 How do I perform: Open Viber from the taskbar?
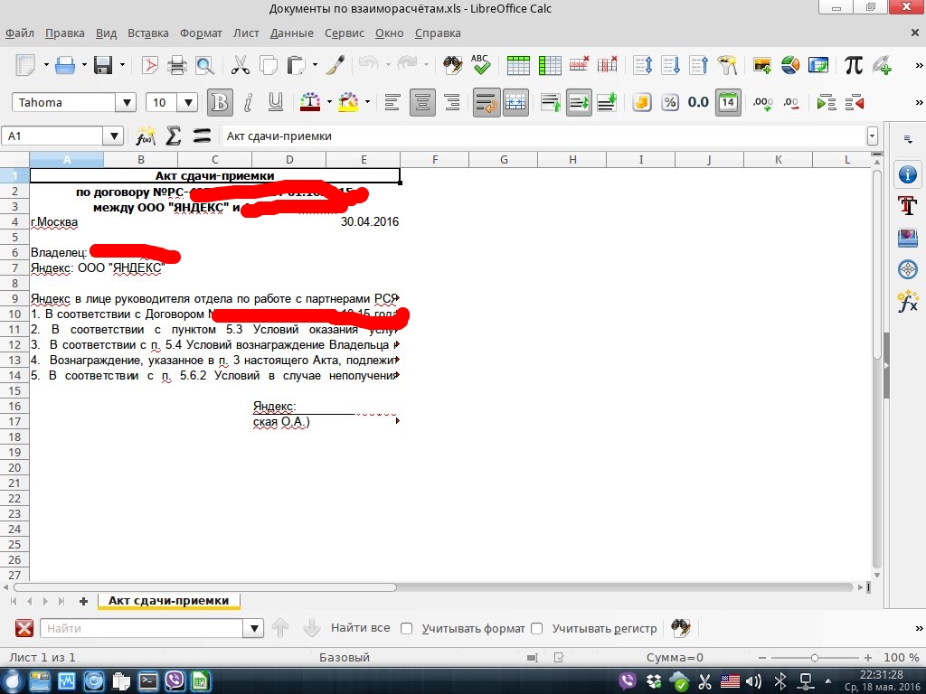(x=175, y=681)
